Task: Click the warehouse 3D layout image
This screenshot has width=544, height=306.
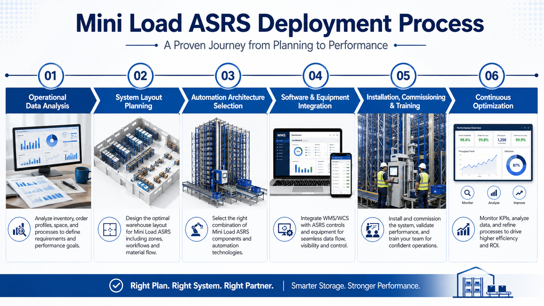Action: coord(137,161)
